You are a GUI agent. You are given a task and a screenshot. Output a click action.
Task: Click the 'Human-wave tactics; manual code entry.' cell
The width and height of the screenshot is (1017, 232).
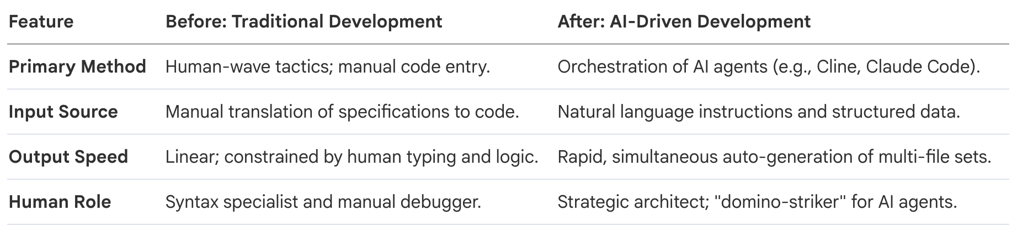pos(327,67)
